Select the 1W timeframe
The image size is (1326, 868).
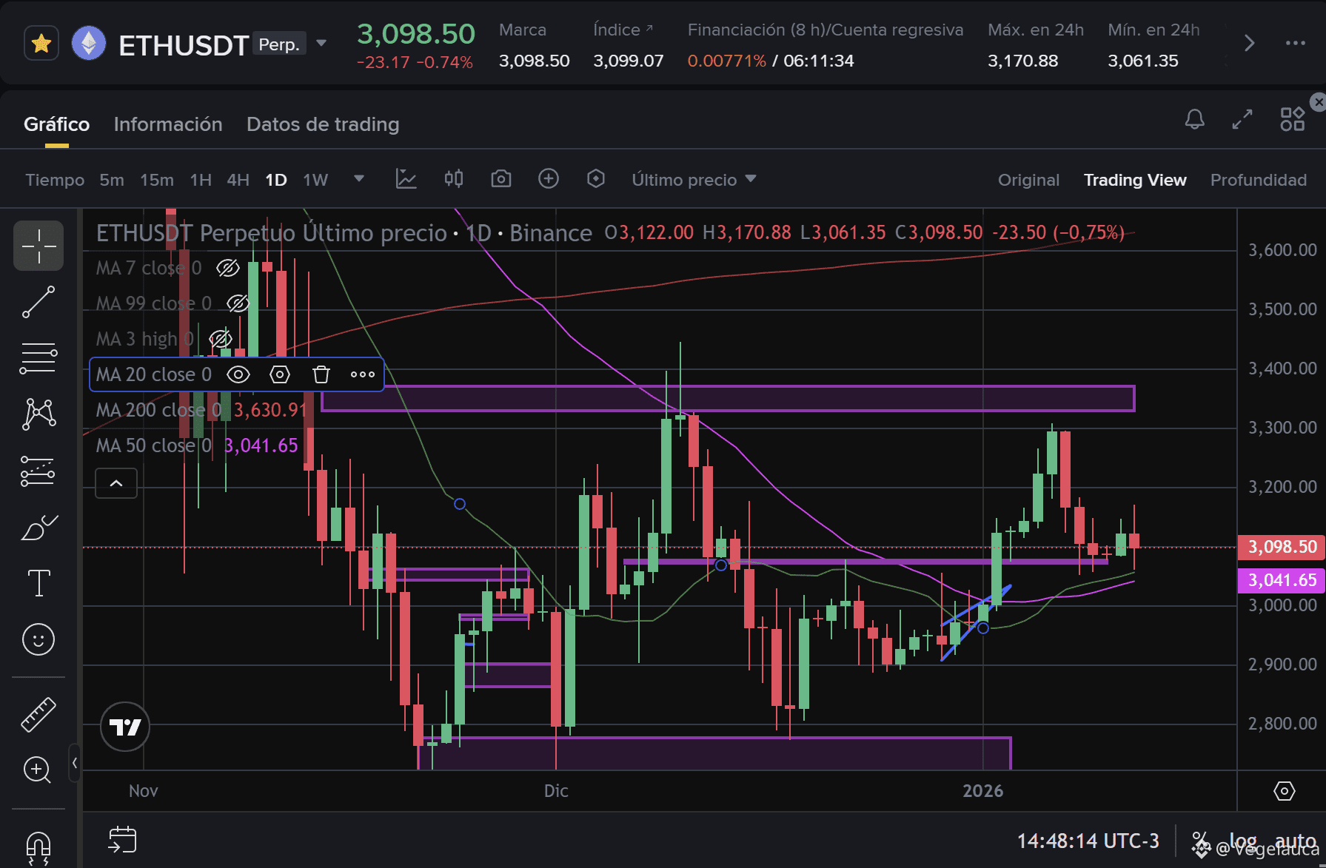[315, 180]
